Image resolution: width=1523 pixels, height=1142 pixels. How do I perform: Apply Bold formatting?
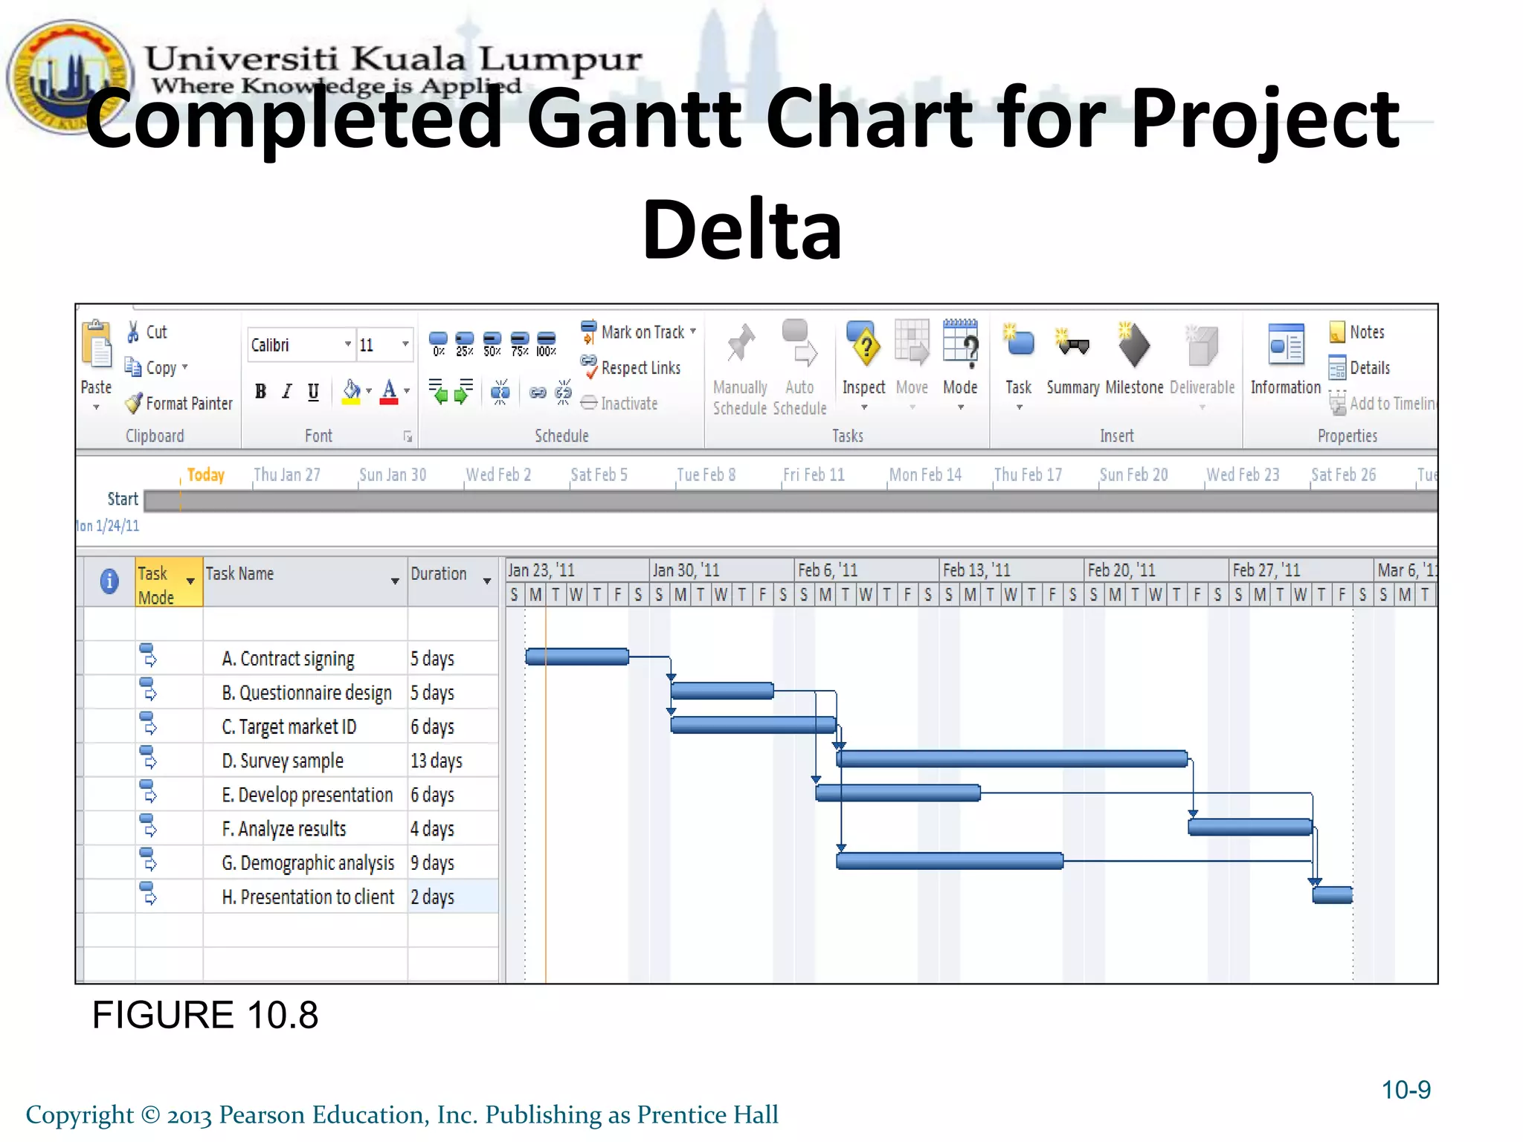(260, 391)
